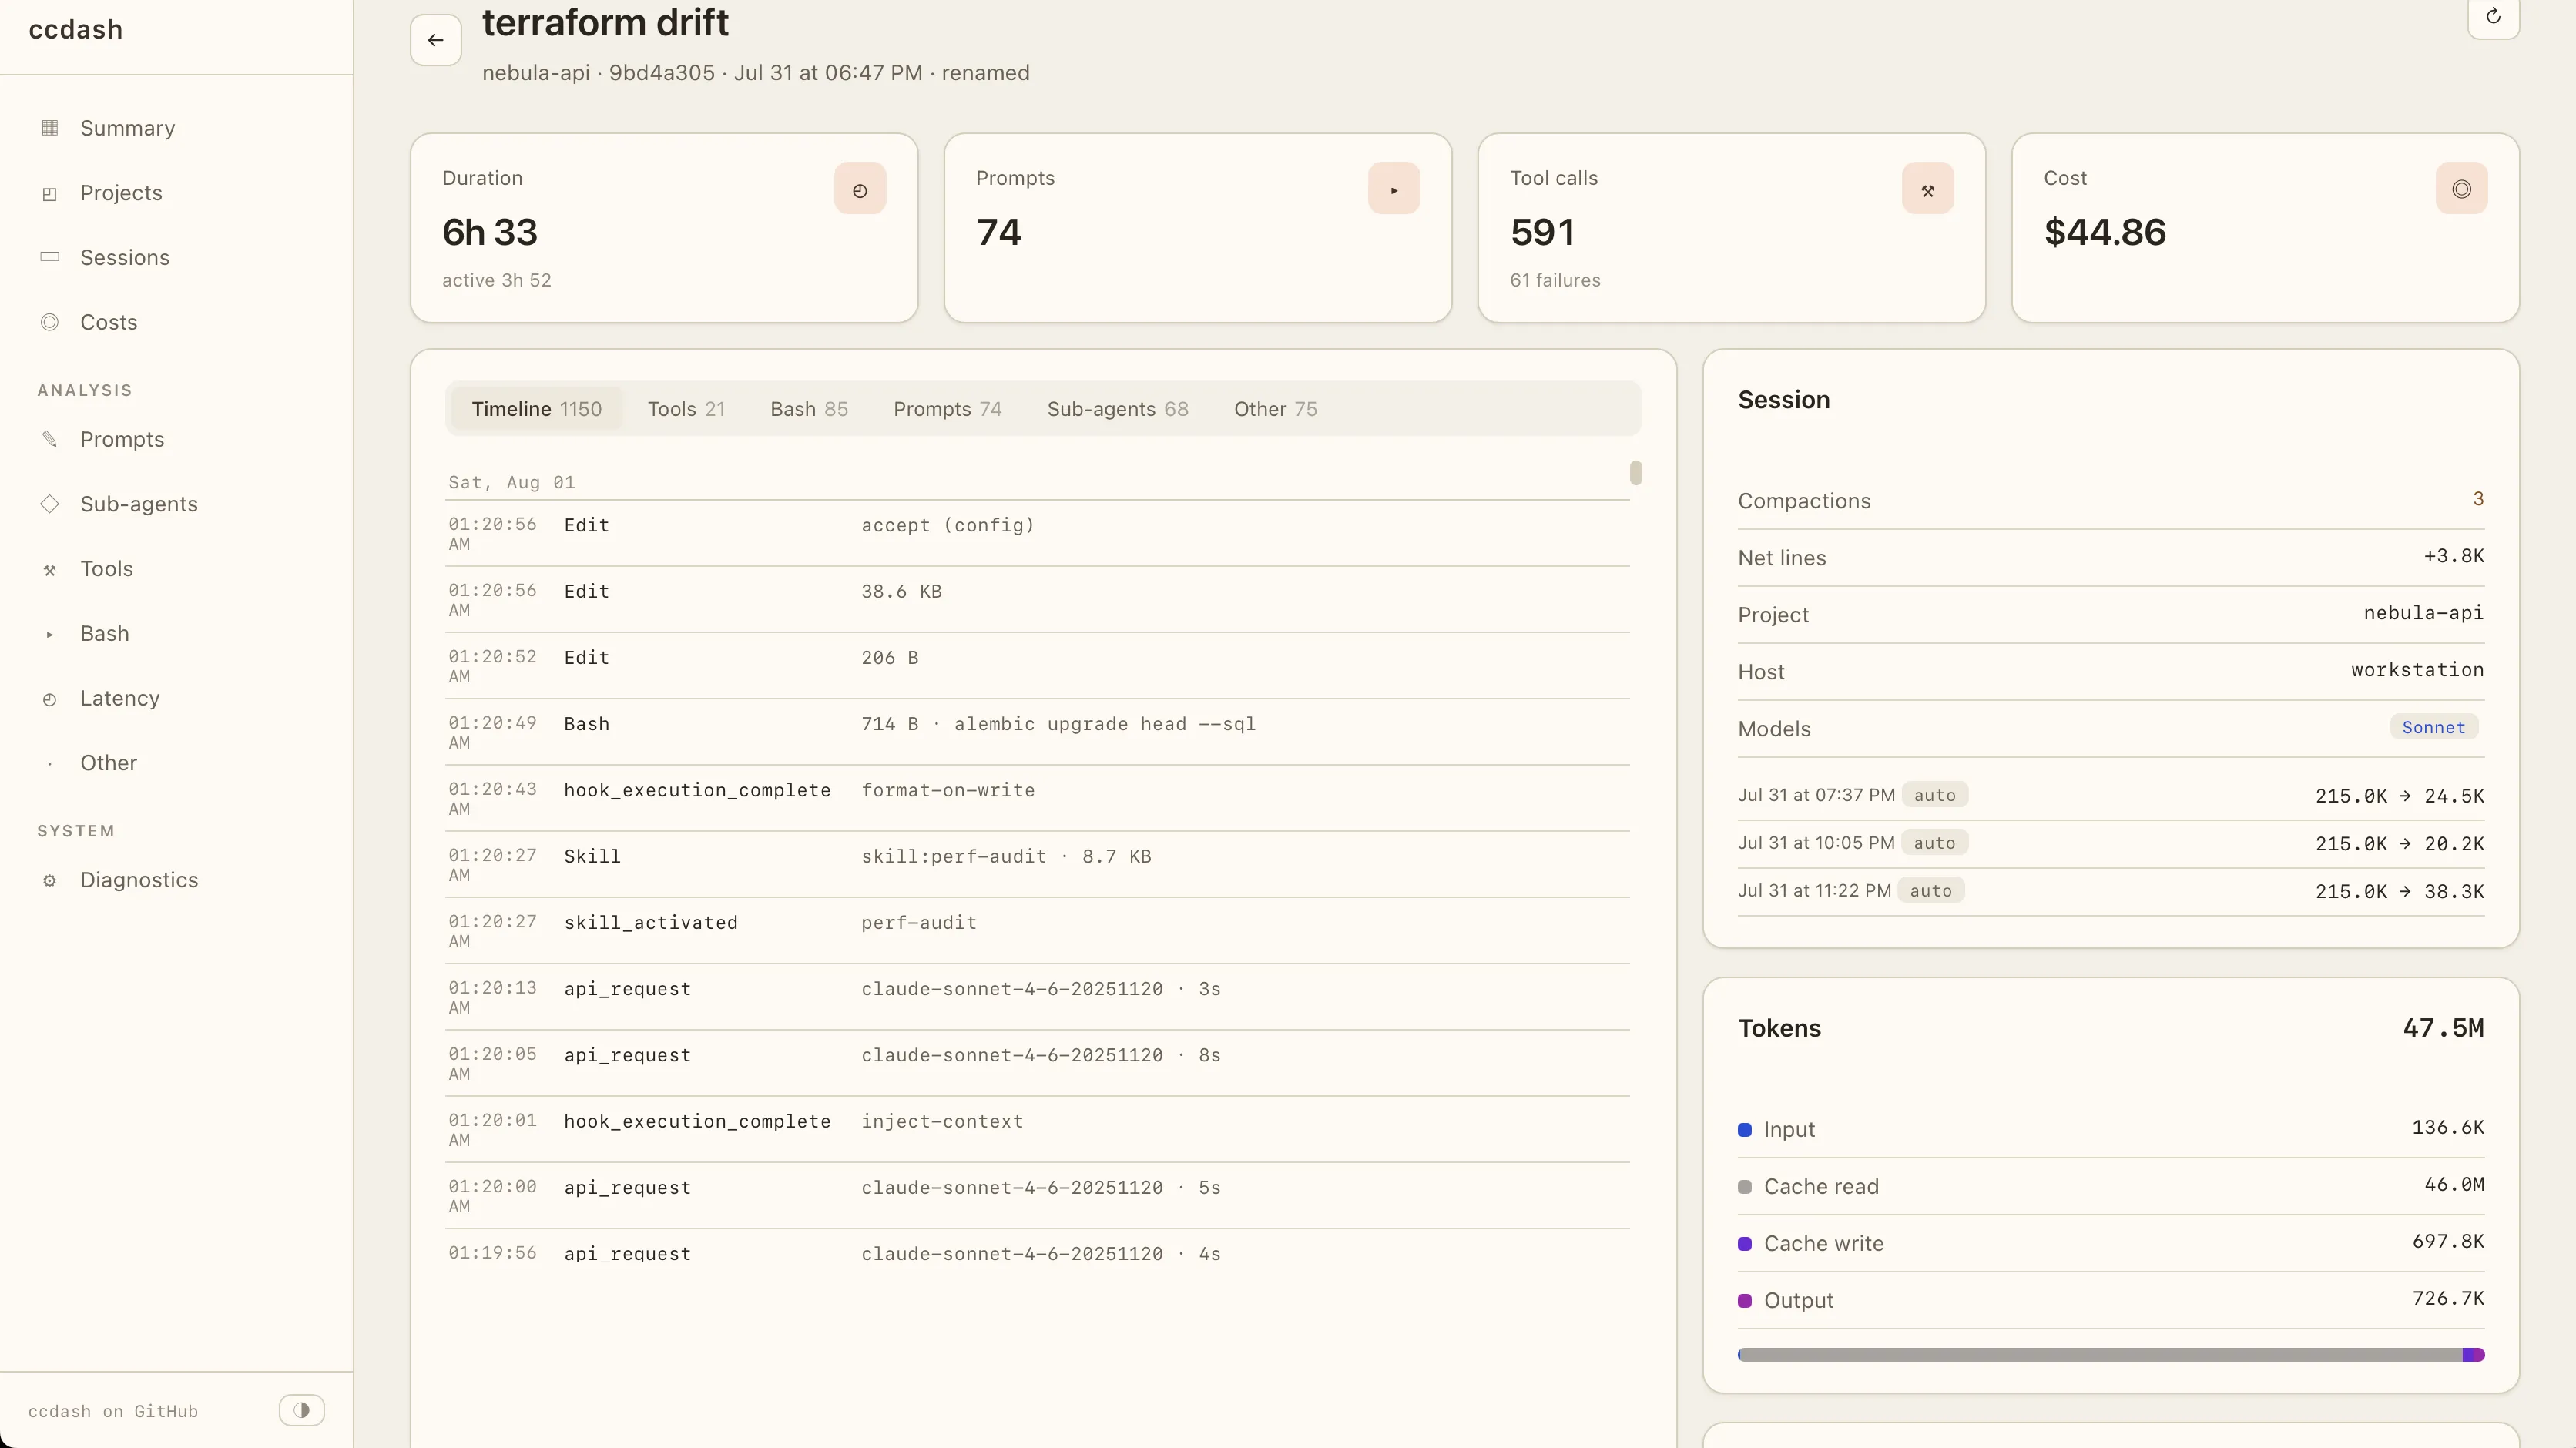Switch to the Sub-agents 68 tab
This screenshot has width=2576, height=1448.
click(x=1117, y=409)
